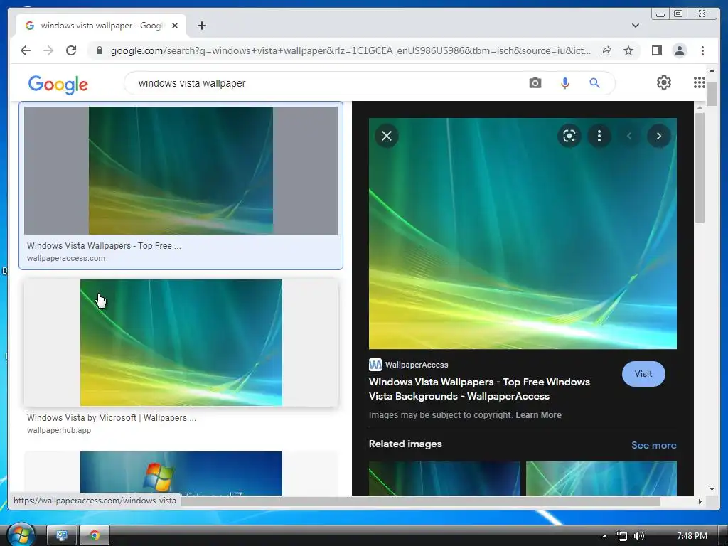Open the Windows Start menu
728x546 pixels.
[21, 535]
